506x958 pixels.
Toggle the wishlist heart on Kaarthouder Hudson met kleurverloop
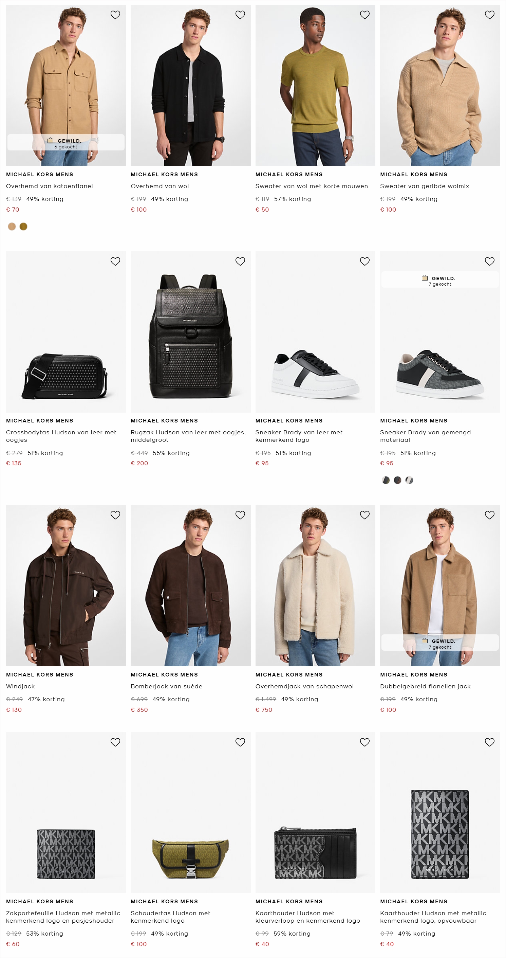(x=365, y=742)
